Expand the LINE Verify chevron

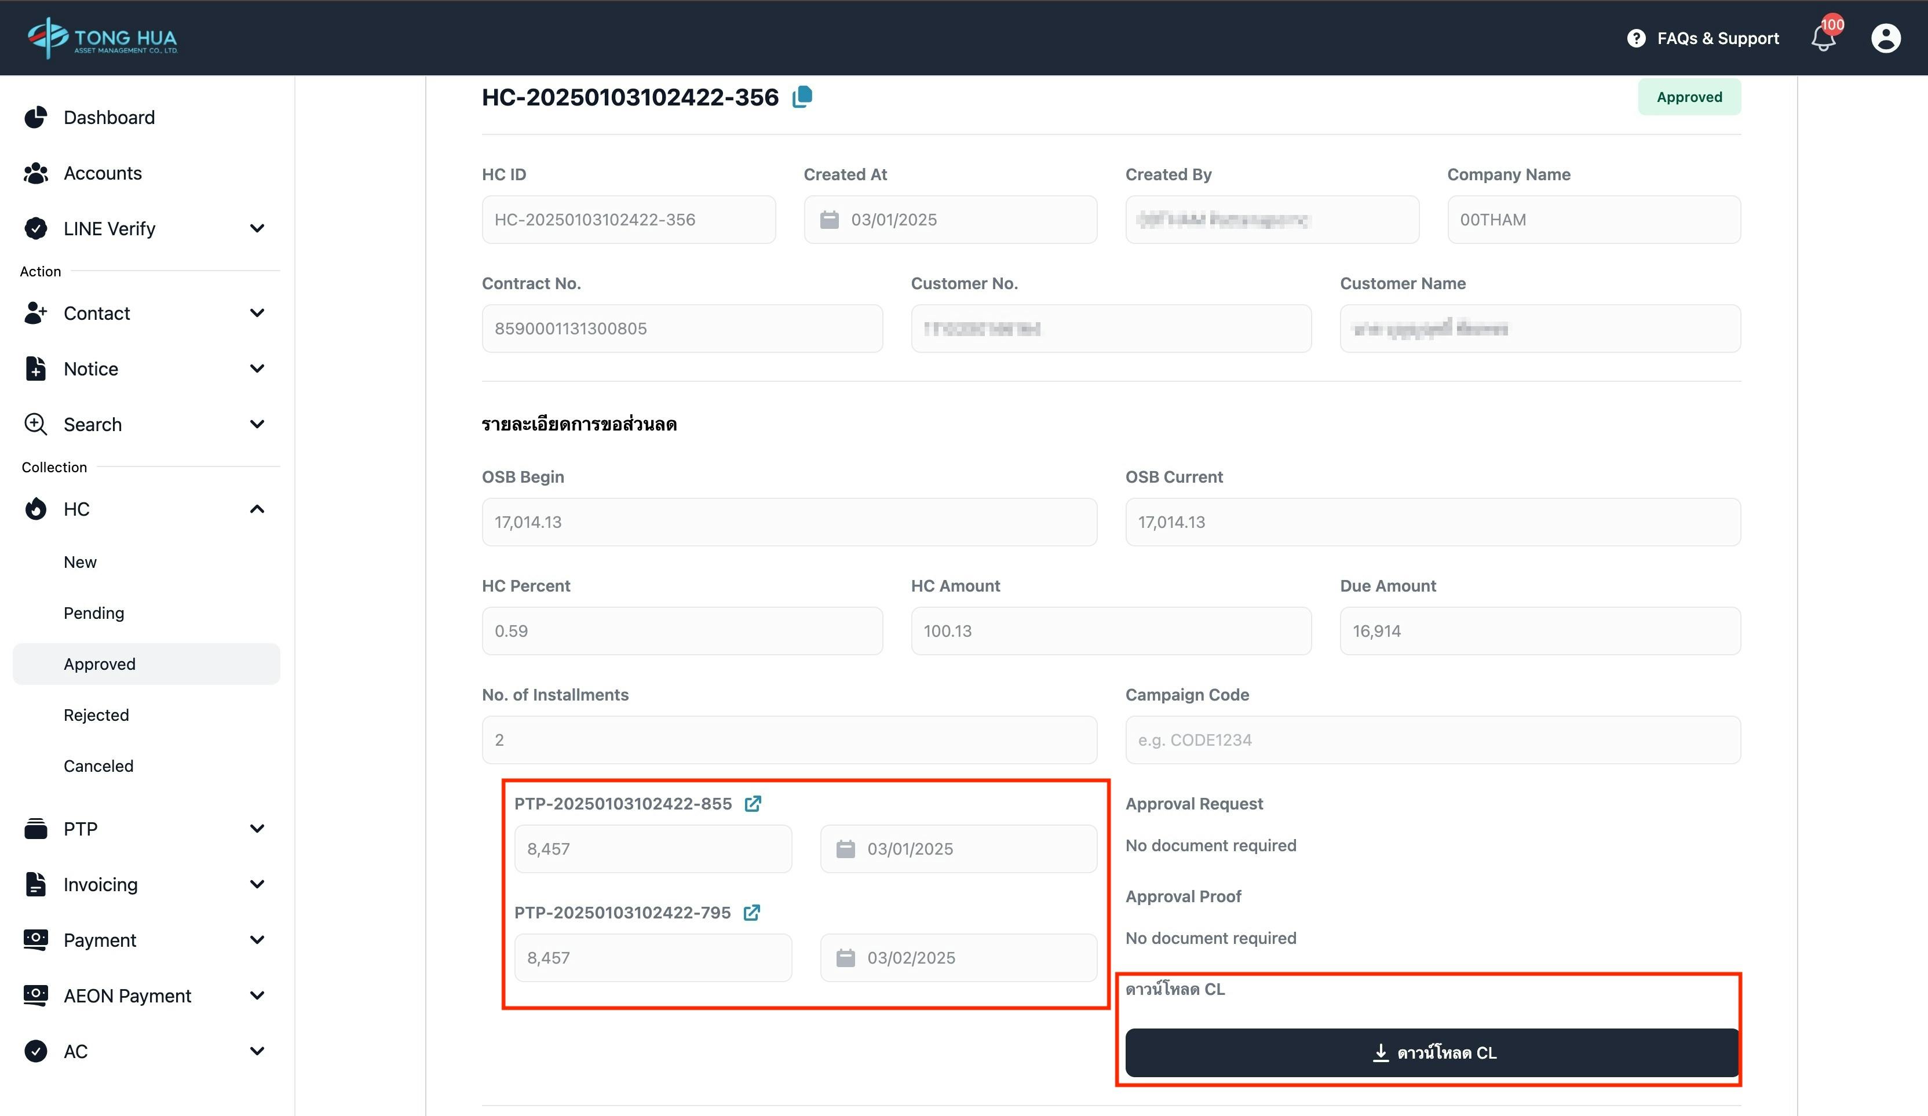click(x=257, y=228)
